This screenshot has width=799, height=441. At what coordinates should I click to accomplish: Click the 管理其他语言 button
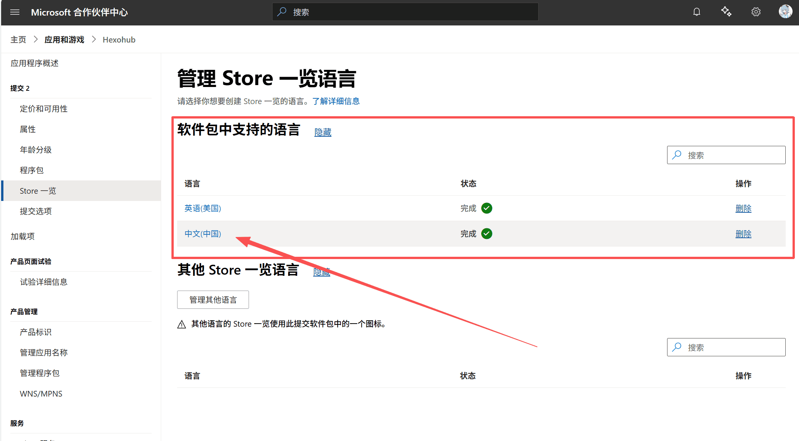213,300
